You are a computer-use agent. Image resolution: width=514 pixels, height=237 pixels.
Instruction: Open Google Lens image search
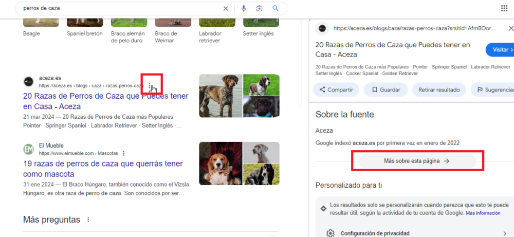[259, 9]
